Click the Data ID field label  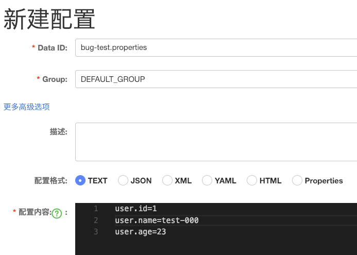tap(53, 48)
